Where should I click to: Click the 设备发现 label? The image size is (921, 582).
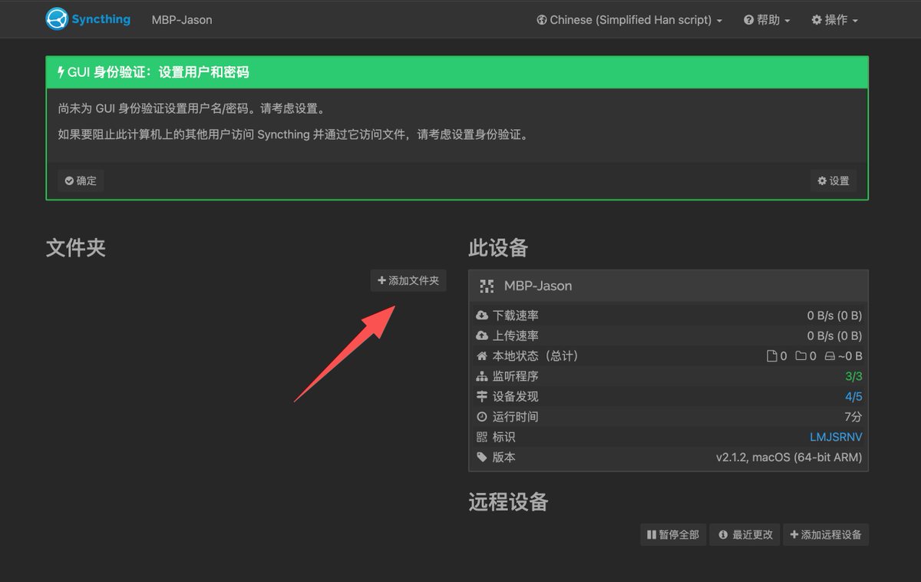516,396
